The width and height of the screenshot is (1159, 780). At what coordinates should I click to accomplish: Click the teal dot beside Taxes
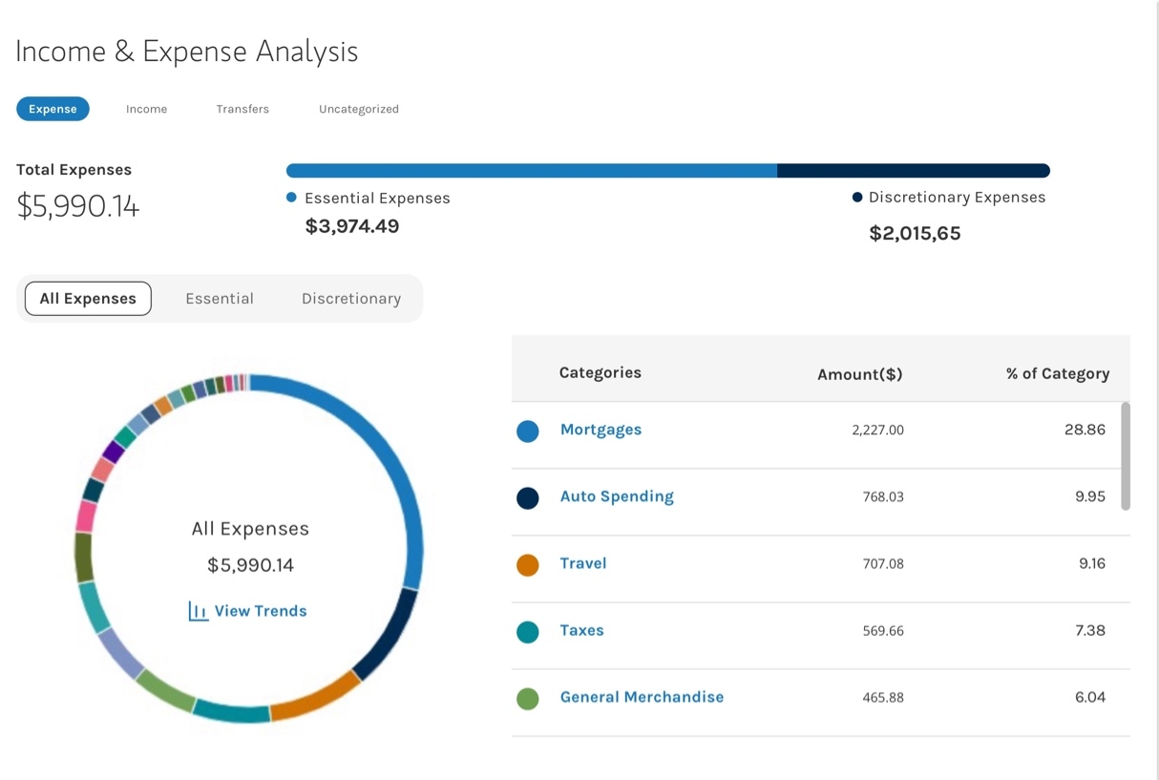(528, 631)
